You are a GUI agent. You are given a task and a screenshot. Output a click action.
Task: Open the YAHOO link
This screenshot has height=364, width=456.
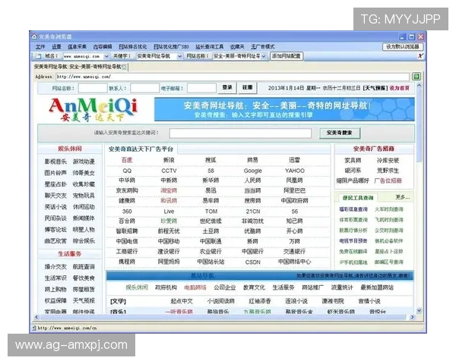coord(295,171)
